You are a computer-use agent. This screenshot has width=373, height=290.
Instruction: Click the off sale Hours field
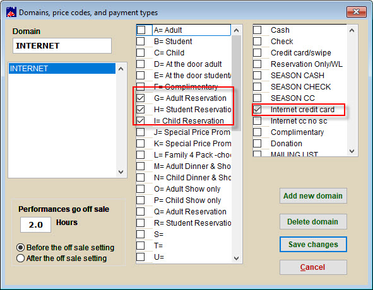(36, 224)
